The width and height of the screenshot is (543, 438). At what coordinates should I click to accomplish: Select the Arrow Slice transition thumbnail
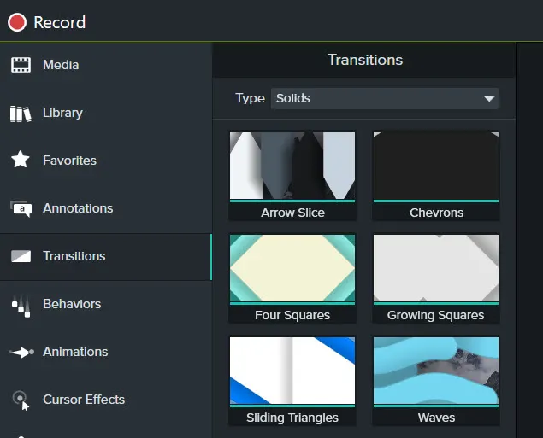click(x=292, y=166)
